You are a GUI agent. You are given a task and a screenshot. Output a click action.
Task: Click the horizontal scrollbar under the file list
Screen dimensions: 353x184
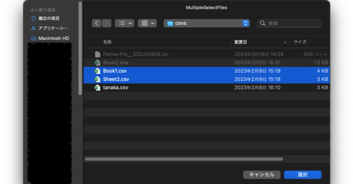184,159
